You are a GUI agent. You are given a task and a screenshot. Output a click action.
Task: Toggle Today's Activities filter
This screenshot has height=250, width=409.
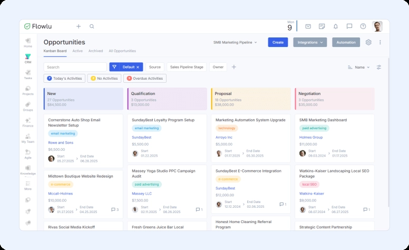(x=65, y=78)
